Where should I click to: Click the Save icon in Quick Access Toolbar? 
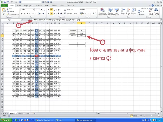pyautogui.click(x=5, y=2)
